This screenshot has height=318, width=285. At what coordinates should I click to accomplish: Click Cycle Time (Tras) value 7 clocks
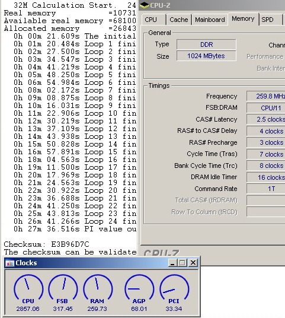[x=266, y=154]
